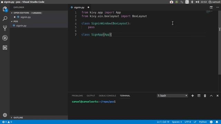Open the samuel user session menu
Screen dimensions: 221x124
pos(214,2)
